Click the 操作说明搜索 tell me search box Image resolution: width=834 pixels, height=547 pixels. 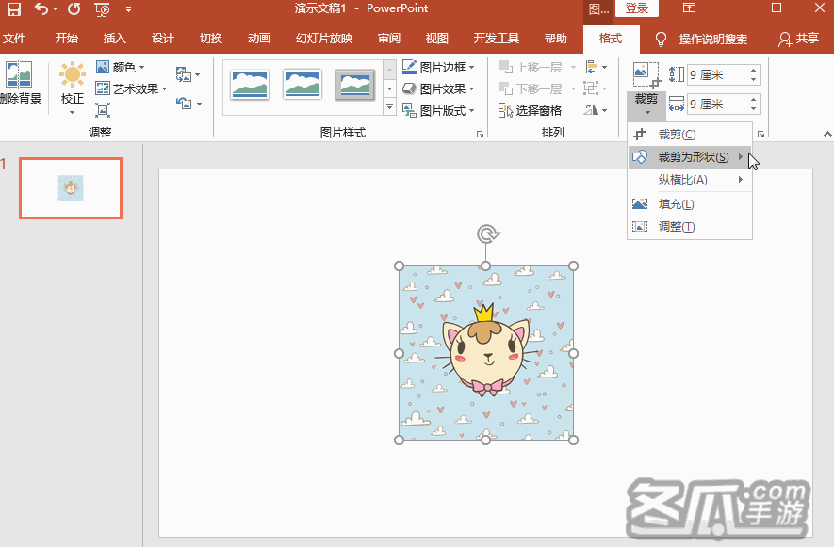pos(701,39)
